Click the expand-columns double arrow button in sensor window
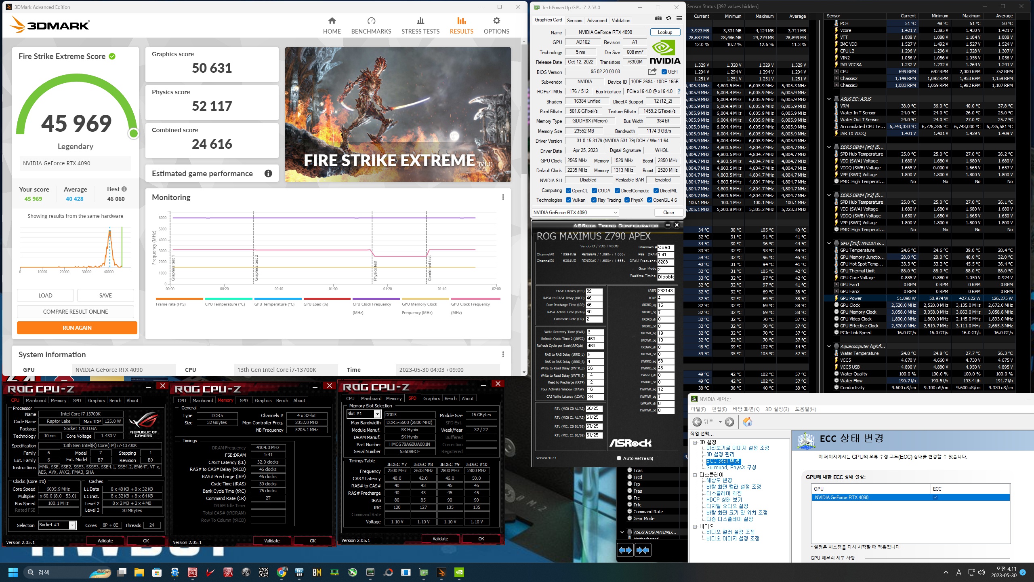Viewport: 1034px width, 582px height. (x=625, y=550)
